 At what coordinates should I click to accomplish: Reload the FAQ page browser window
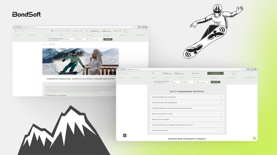(123, 70)
